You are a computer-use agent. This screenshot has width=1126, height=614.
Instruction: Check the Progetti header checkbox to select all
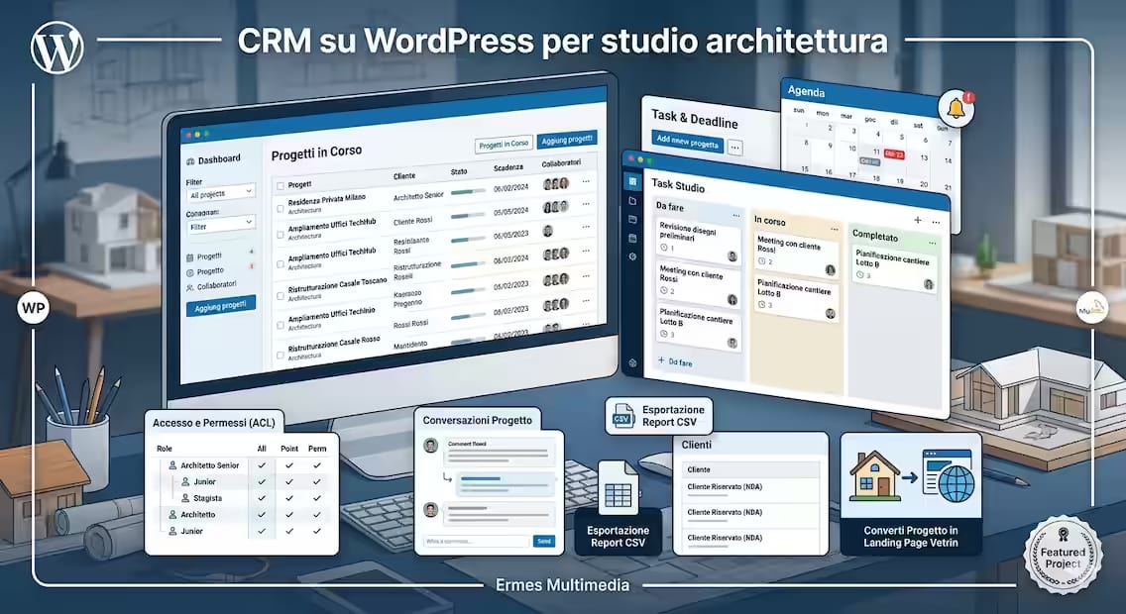(x=281, y=186)
